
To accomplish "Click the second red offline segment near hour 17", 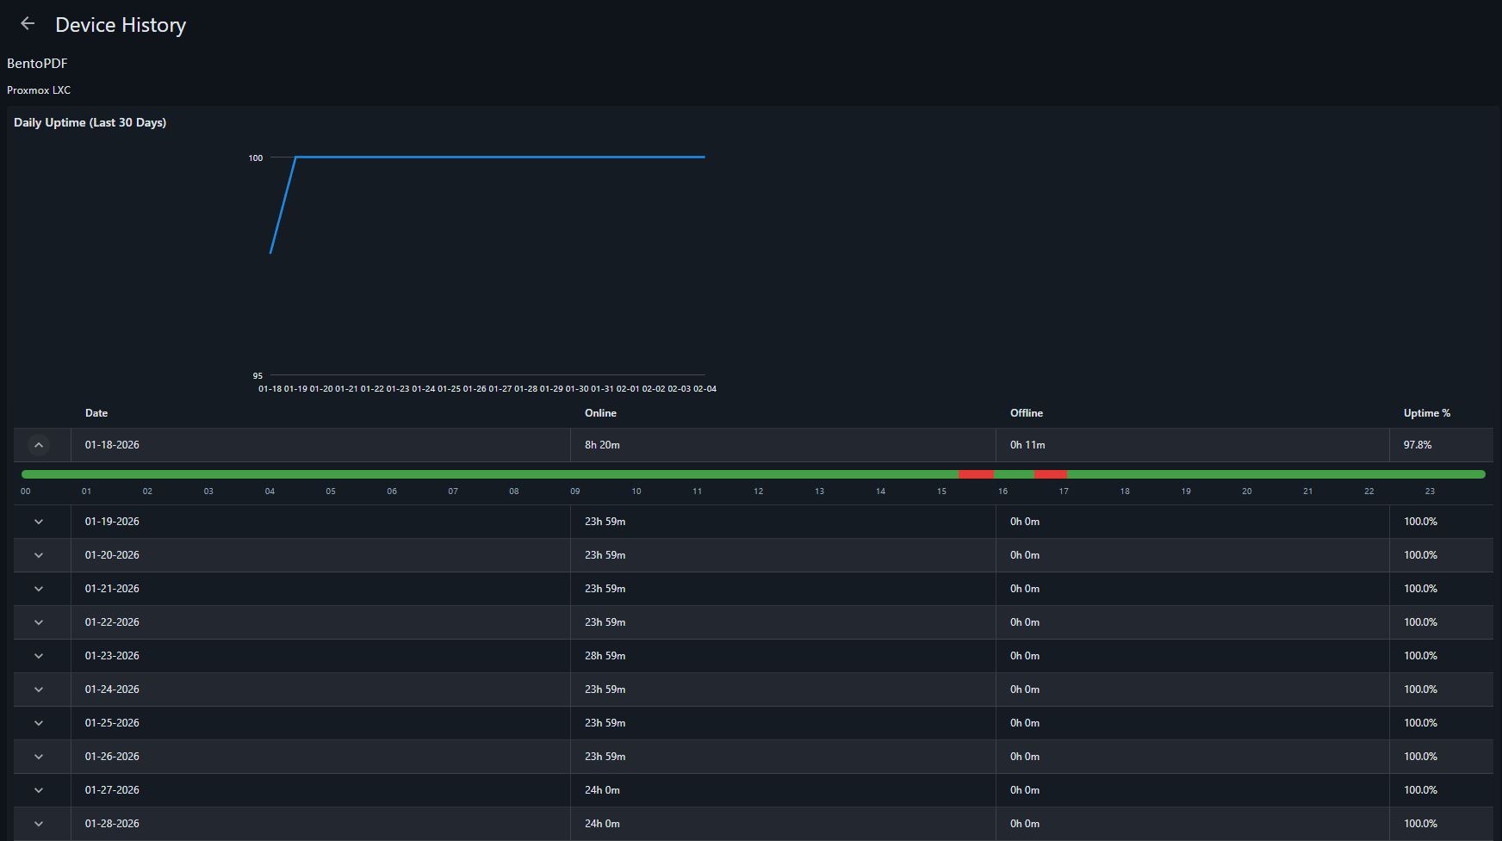I will coord(1050,474).
